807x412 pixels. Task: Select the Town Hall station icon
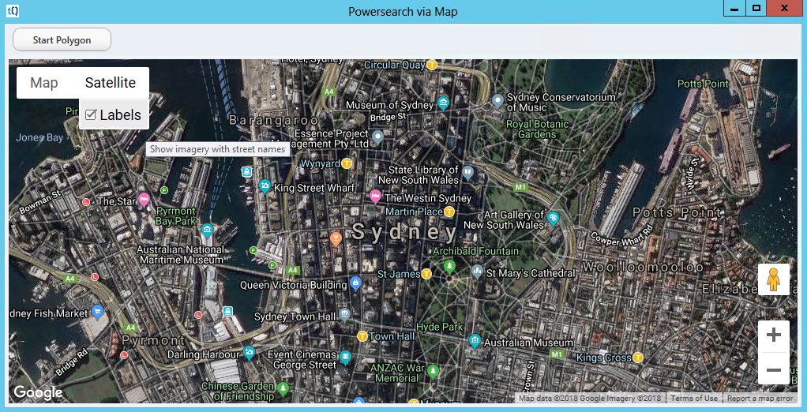pos(362,336)
